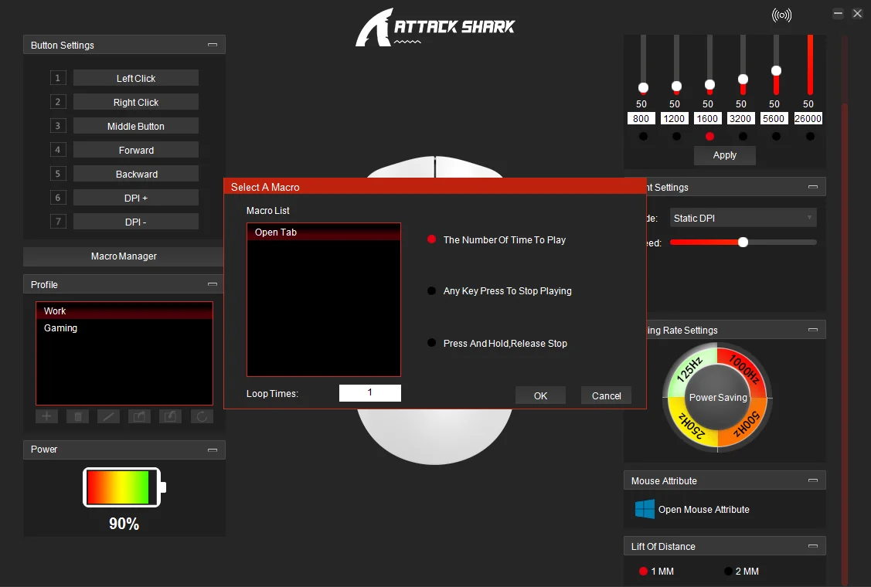Screen dimensions: 871x587
Task: Delete the profile using the trash icon
Action: click(x=77, y=416)
